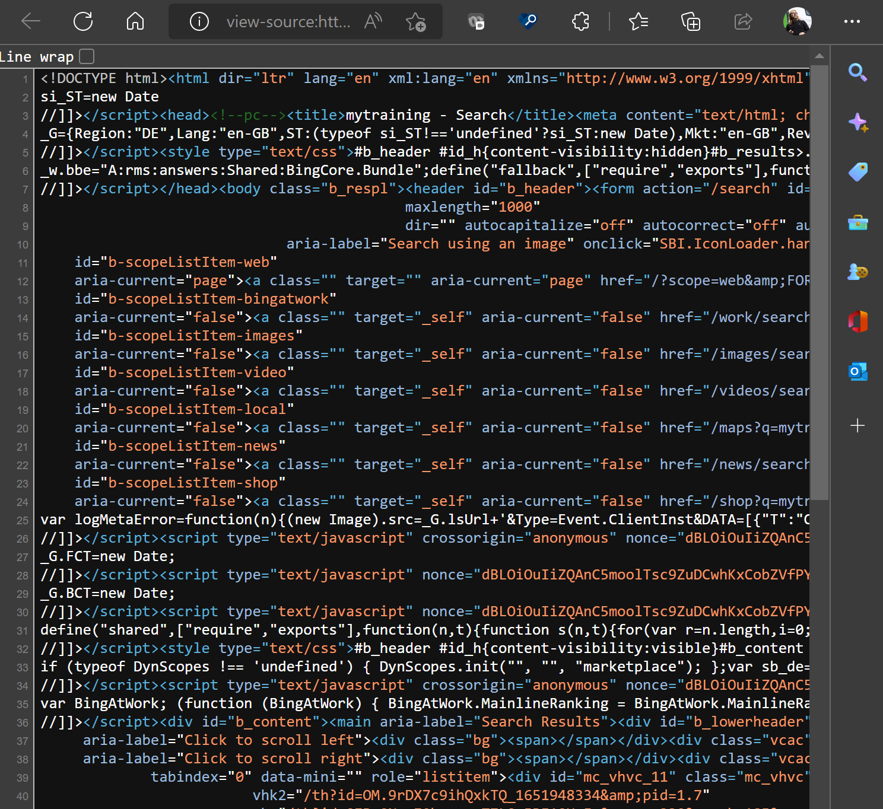The height and width of the screenshot is (809, 883).
Task: Click the "http://www.w3.org/1999/xhtml" link
Action: [685, 78]
